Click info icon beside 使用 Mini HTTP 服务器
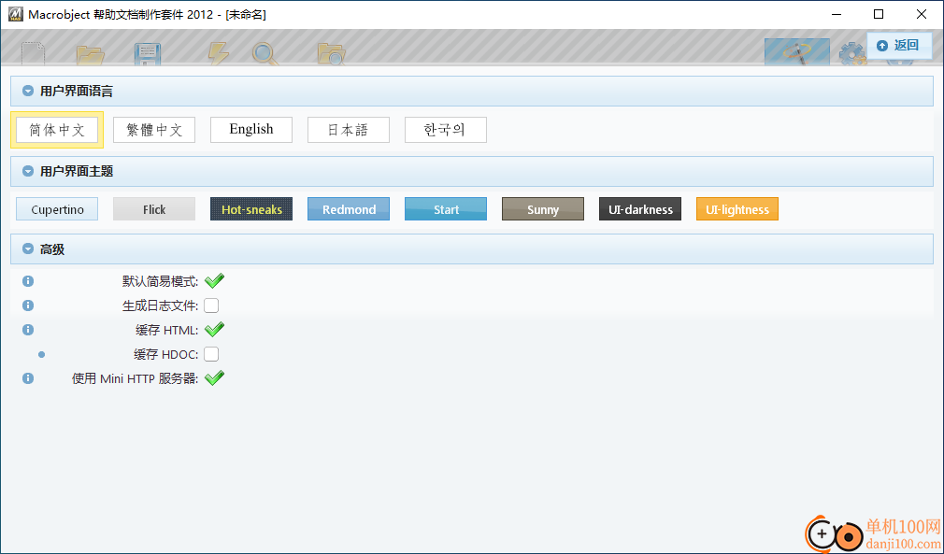Viewport: 944px width, 554px height. coord(28,378)
